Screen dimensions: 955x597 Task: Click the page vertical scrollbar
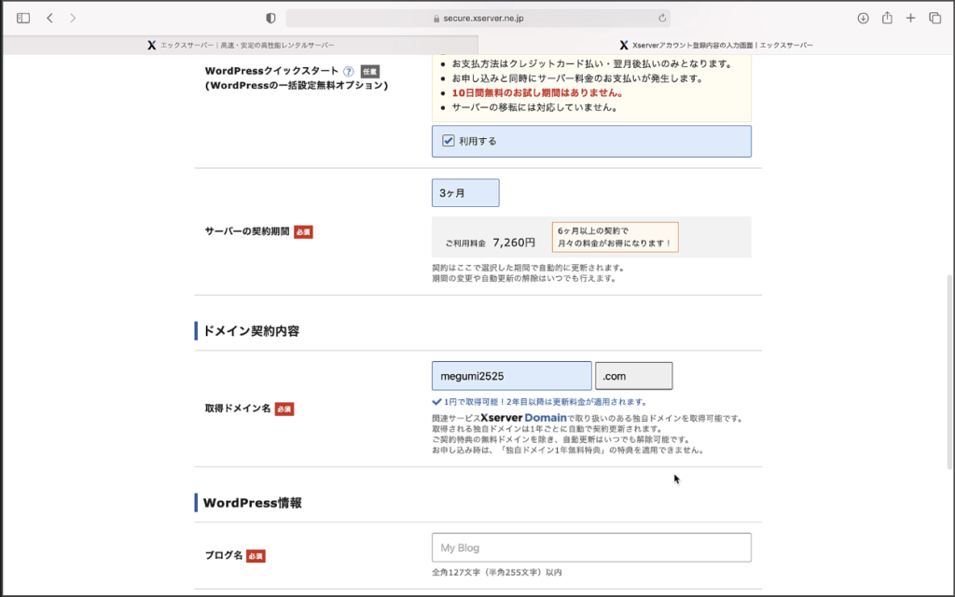point(949,371)
